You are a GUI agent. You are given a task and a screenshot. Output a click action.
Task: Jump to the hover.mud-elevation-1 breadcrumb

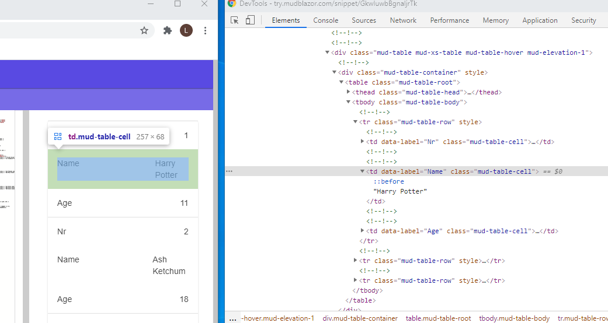pos(277,318)
